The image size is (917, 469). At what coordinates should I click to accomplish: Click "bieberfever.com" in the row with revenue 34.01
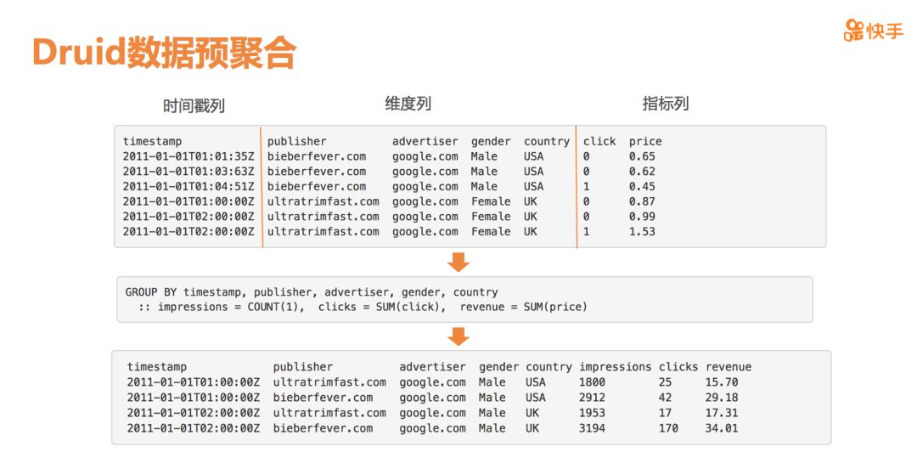pyautogui.click(x=323, y=428)
